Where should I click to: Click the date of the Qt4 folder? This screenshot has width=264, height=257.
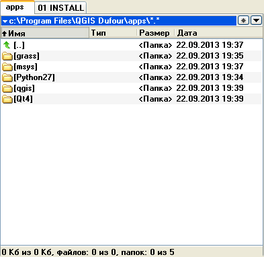pyautogui.click(x=210, y=99)
